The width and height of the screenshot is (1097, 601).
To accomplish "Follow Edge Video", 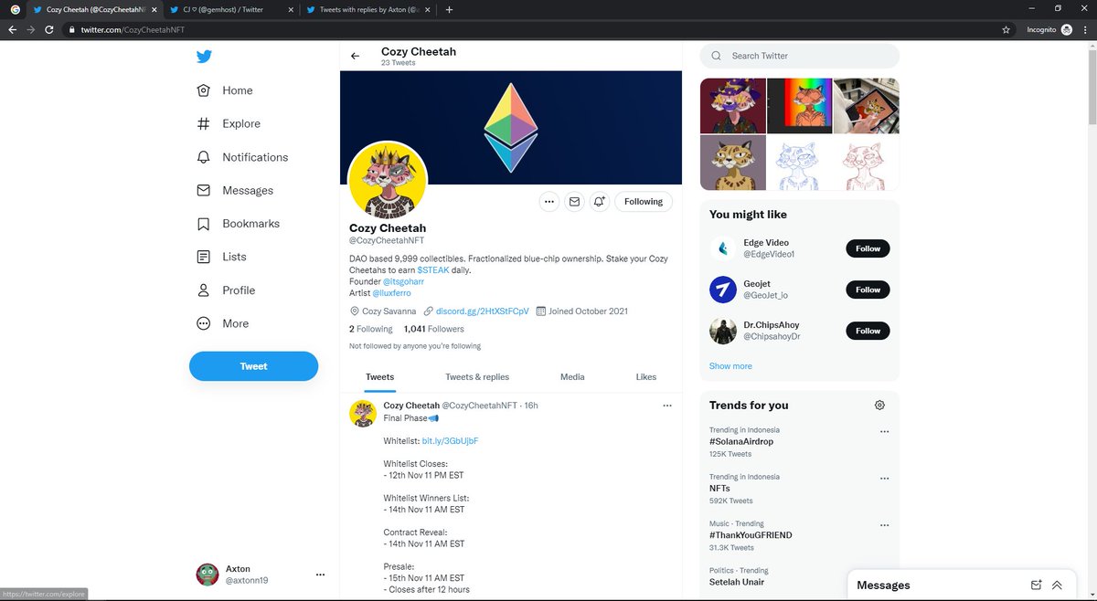I will coord(868,248).
